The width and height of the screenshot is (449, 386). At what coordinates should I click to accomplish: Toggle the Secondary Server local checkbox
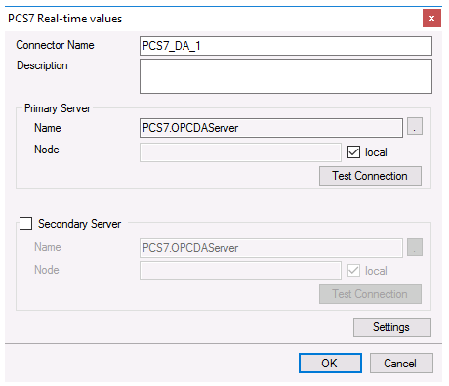[x=353, y=271]
